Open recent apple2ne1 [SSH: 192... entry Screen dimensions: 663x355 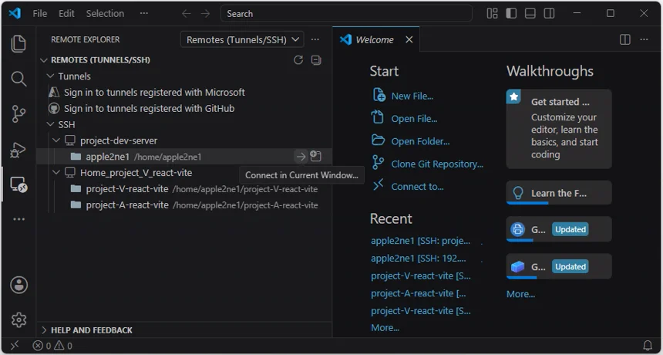pyautogui.click(x=418, y=258)
